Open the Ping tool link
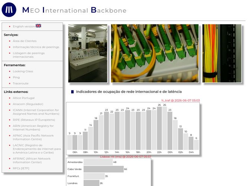 pyautogui.click(x=16, y=77)
